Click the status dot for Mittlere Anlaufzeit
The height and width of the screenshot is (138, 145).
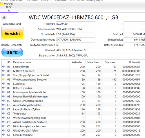point(3,71)
